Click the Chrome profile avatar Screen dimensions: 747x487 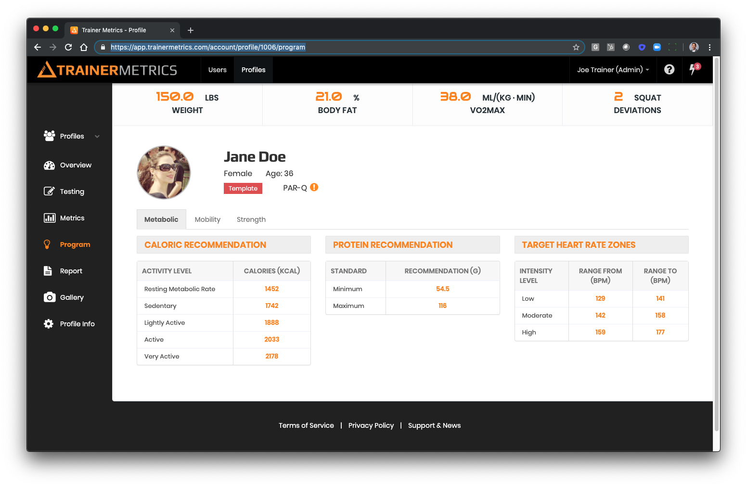(x=694, y=47)
